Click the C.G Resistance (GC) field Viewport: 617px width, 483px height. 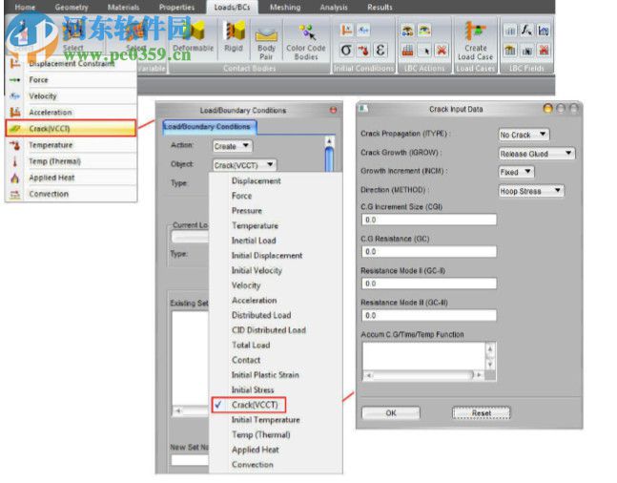(x=429, y=251)
